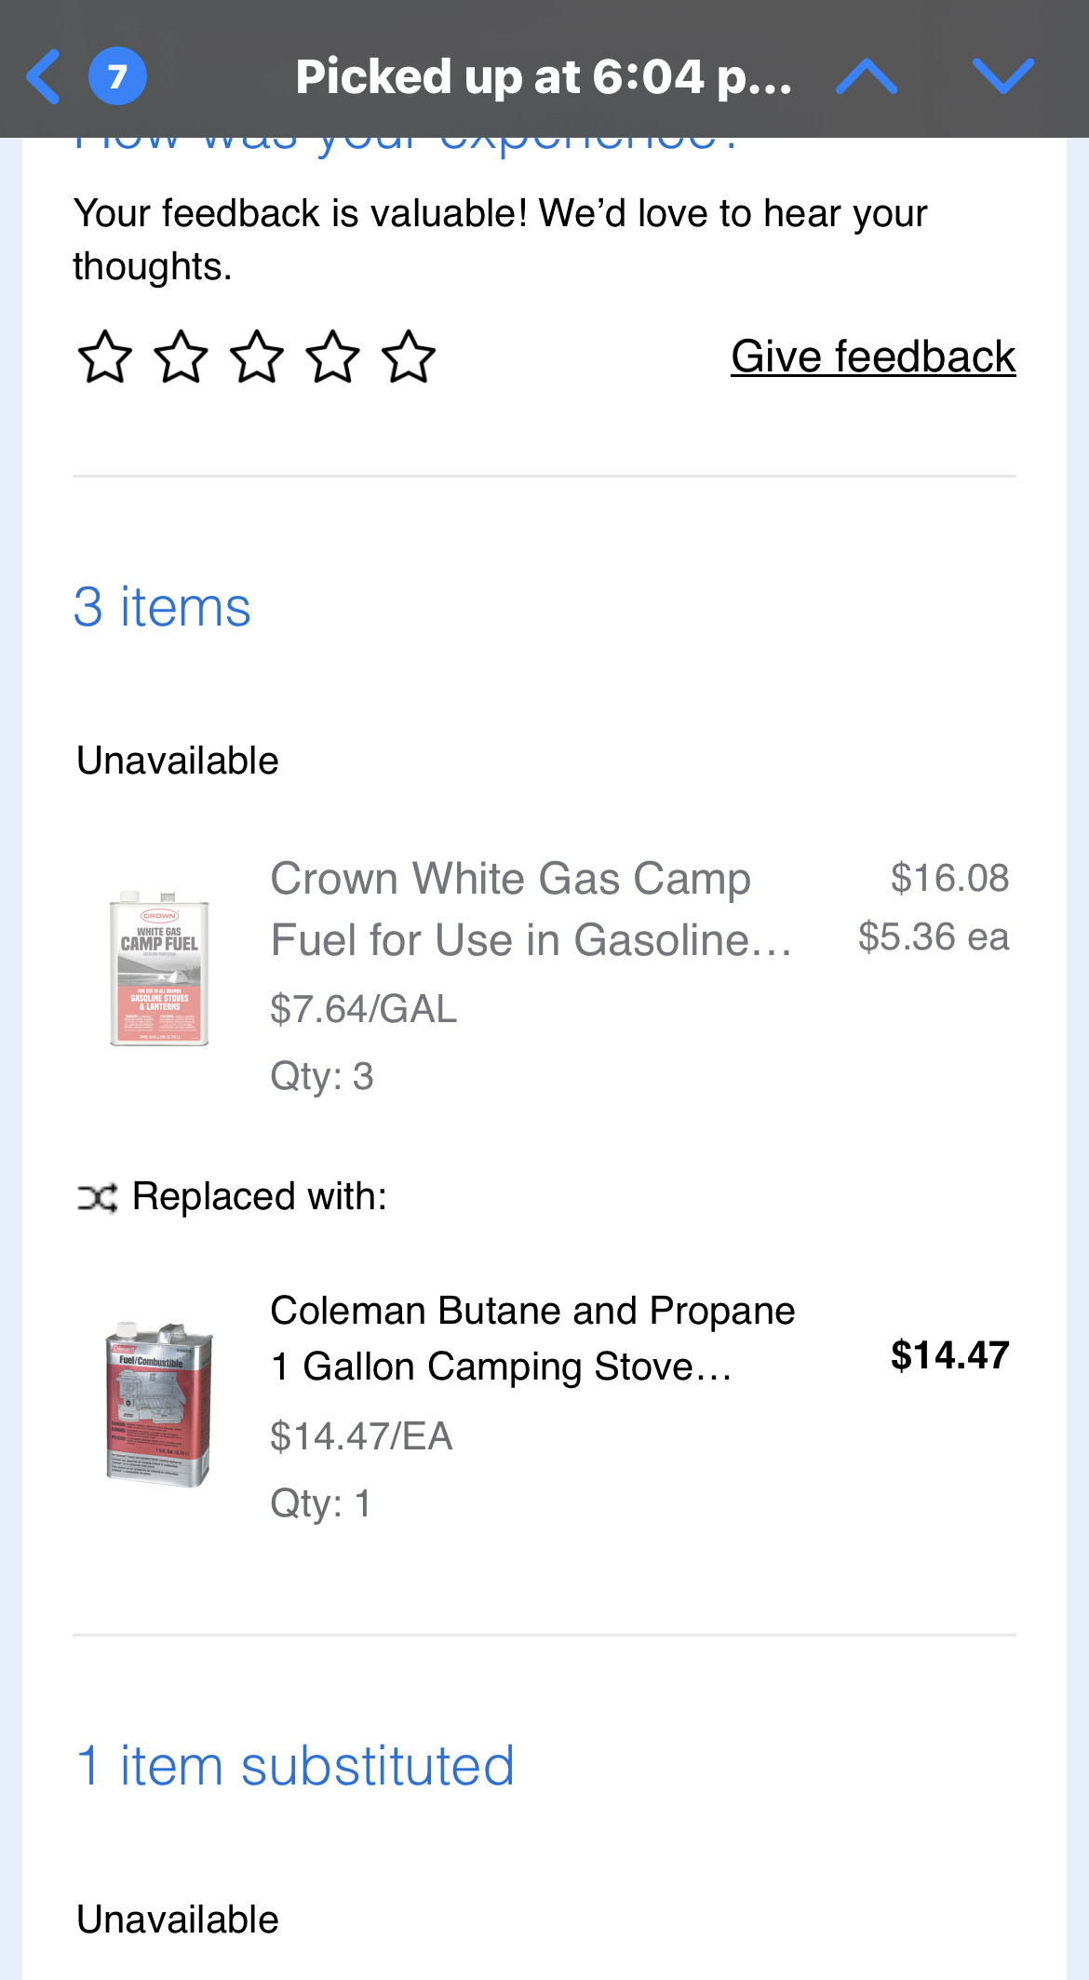Tap the $14.47 replacement item price
Image resolution: width=1089 pixels, height=1980 pixels.
coord(949,1355)
